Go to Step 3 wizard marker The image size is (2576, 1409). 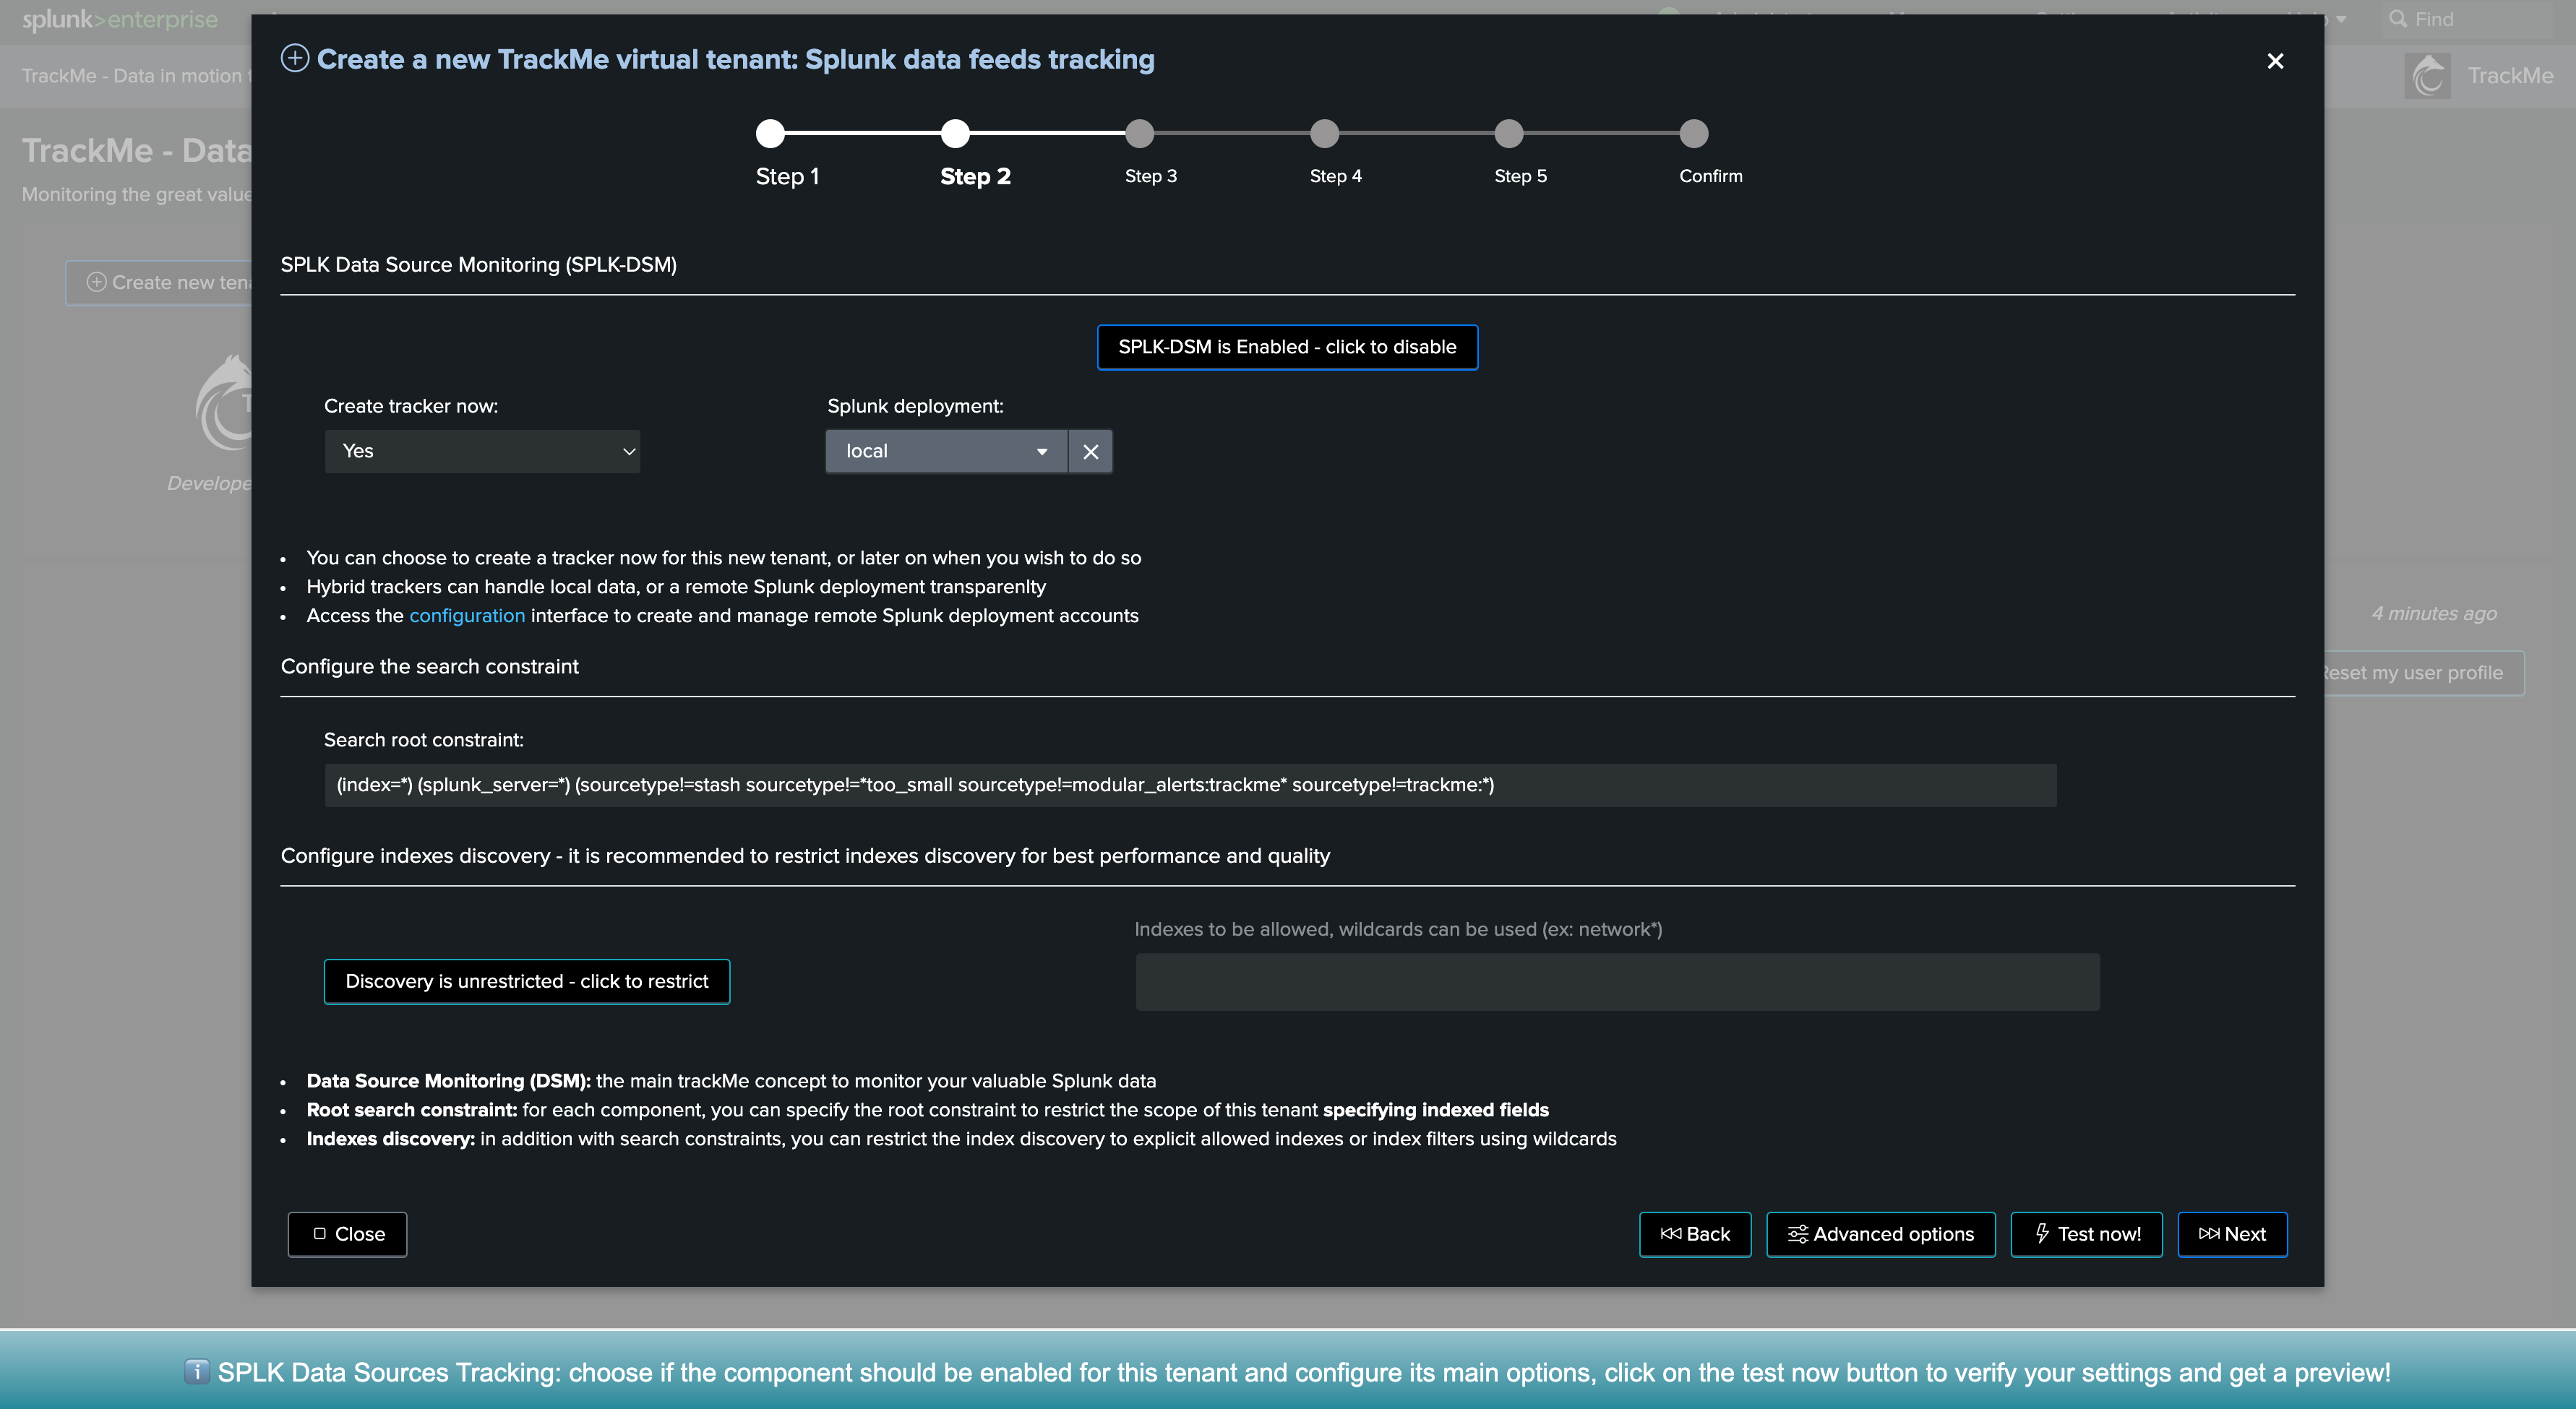click(x=1139, y=133)
